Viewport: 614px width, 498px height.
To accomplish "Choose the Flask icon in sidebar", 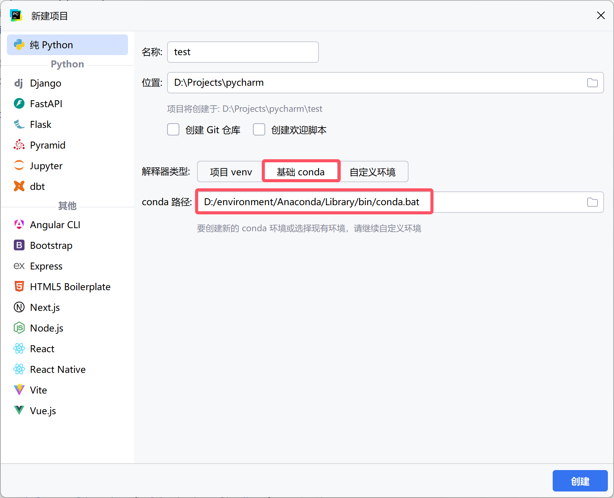I will (x=19, y=124).
